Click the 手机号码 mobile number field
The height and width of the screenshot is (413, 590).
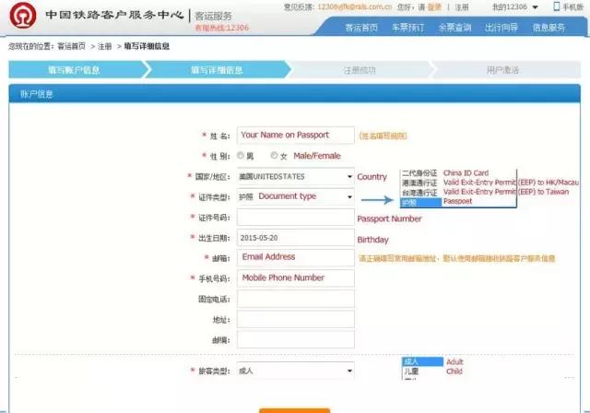click(x=296, y=278)
